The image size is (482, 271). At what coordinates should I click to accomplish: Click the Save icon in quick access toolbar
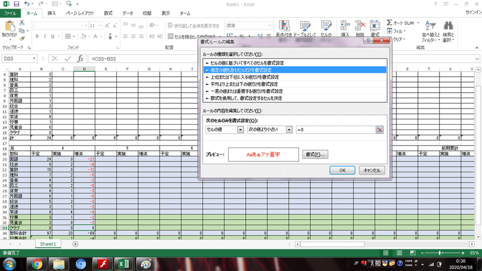(16, 4)
